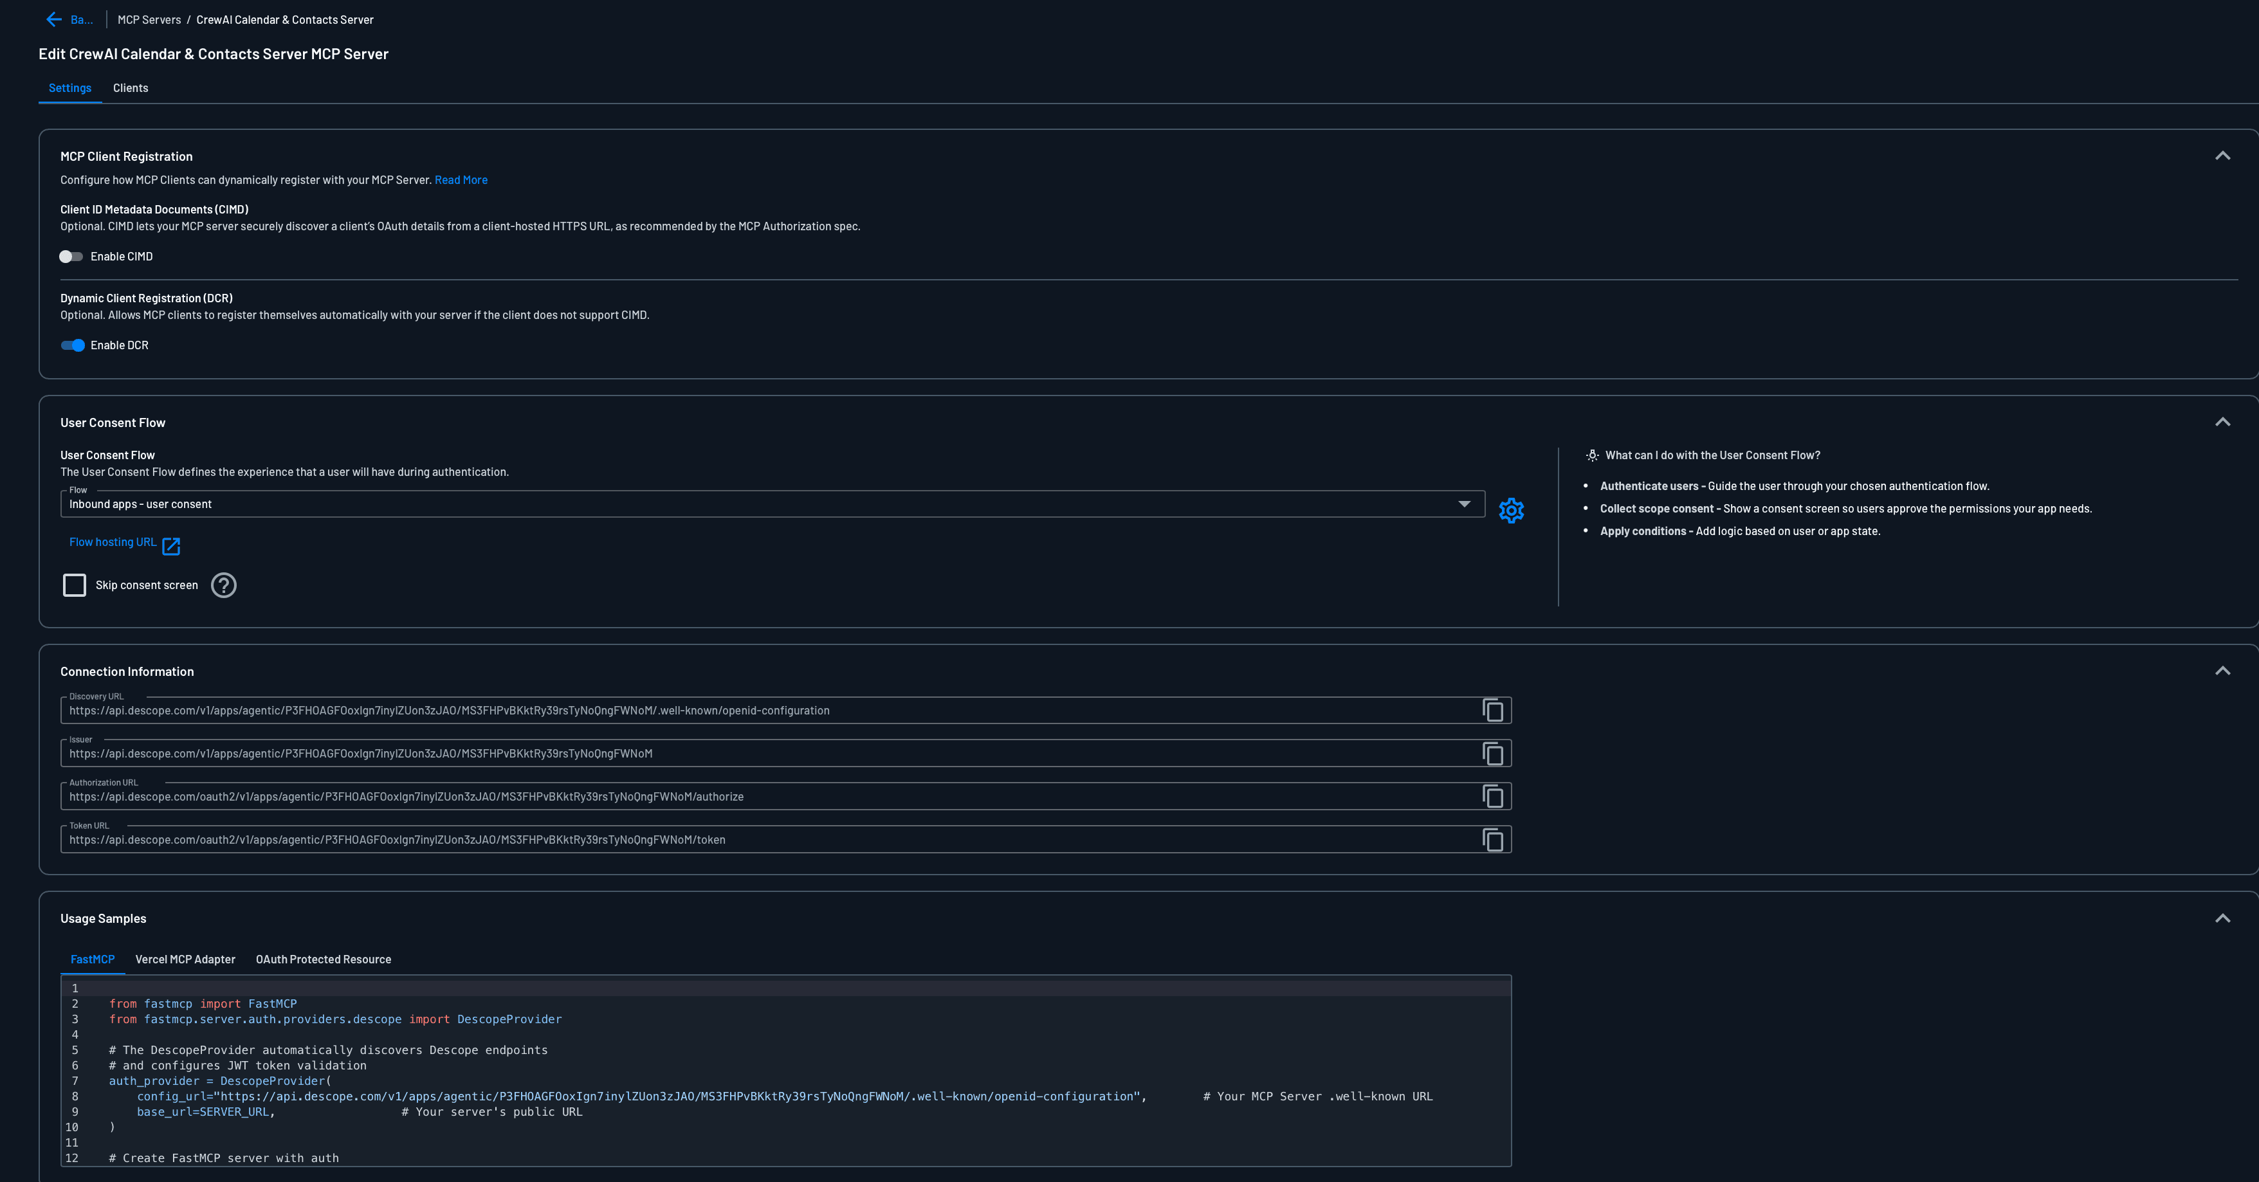The height and width of the screenshot is (1182, 2259).
Task: Copy the Authorization URL
Action: pos(1492,796)
